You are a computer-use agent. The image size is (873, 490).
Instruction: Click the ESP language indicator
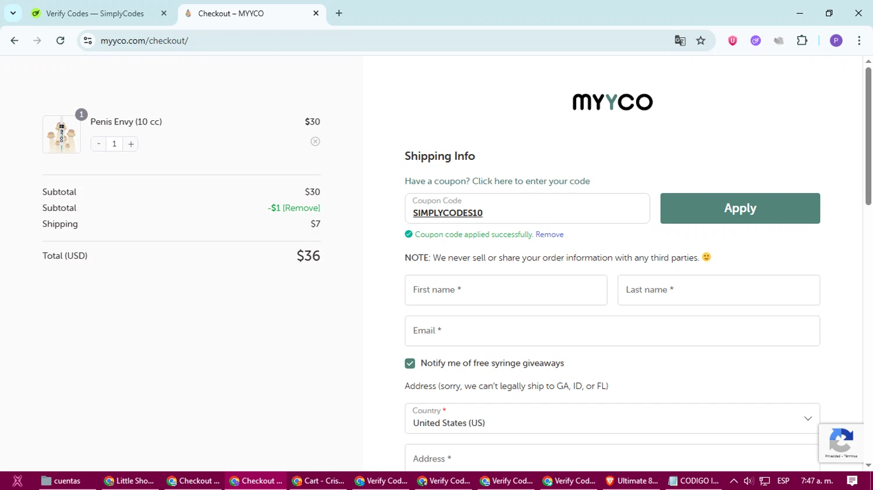coord(783,481)
